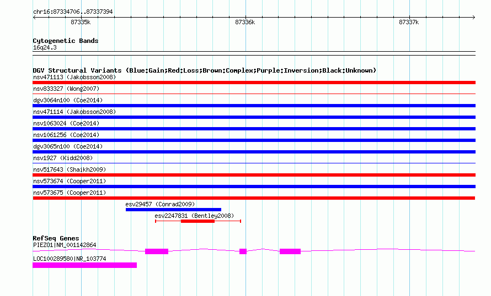Image resolution: width=491 pixels, height=296 pixels.
Task: Select the esv2247831 (Bentley2008) label
Action: (x=194, y=216)
